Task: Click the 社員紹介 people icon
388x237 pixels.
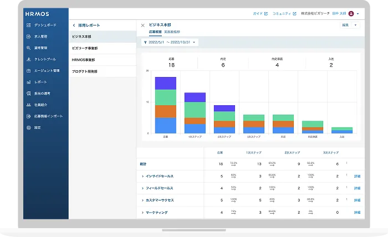Action: [x=29, y=105]
